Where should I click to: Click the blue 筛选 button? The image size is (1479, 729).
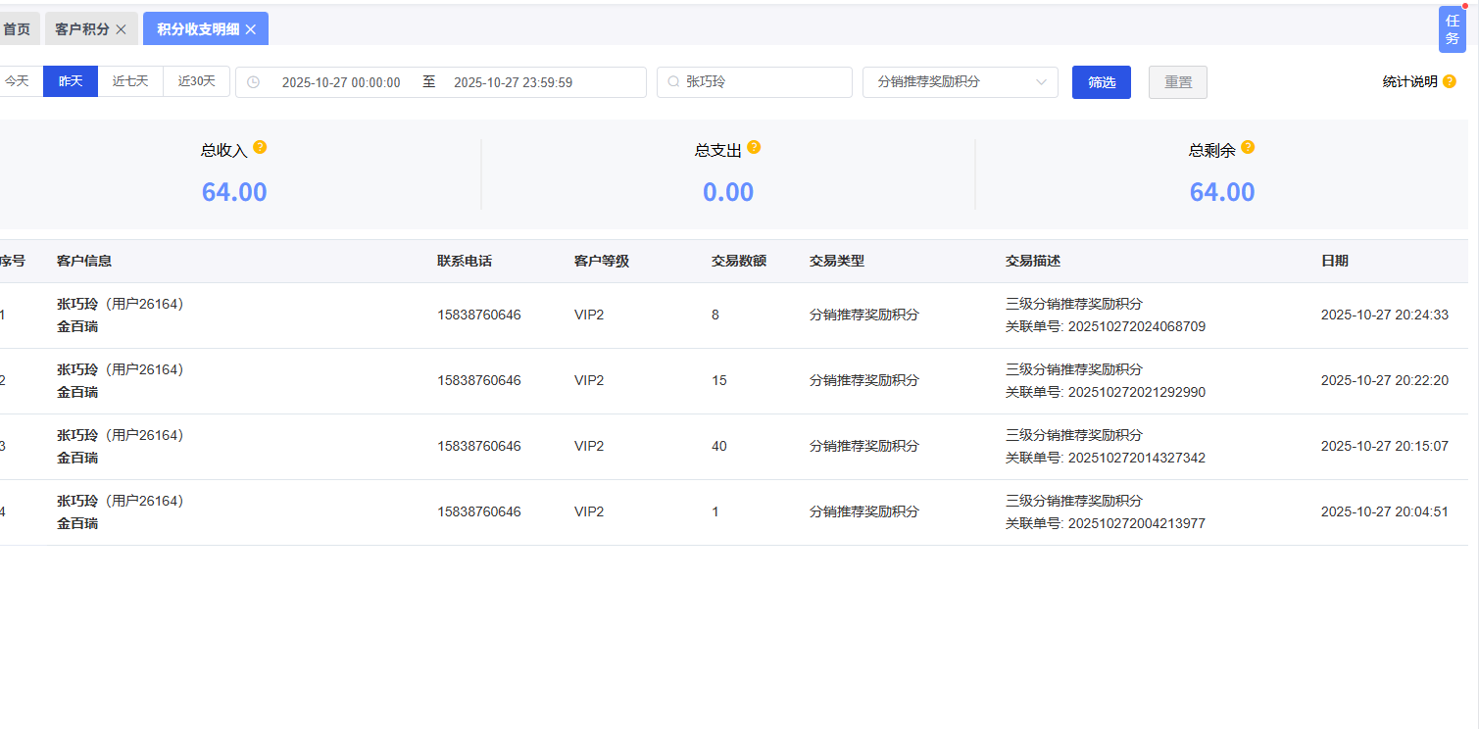[1102, 82]
